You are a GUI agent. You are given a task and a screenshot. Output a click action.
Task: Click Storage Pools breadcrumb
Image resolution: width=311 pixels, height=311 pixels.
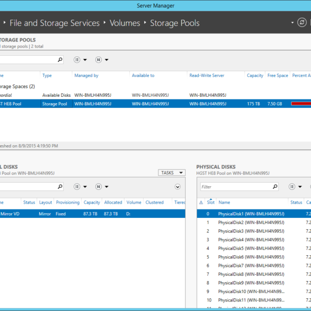tap(175, 23)
